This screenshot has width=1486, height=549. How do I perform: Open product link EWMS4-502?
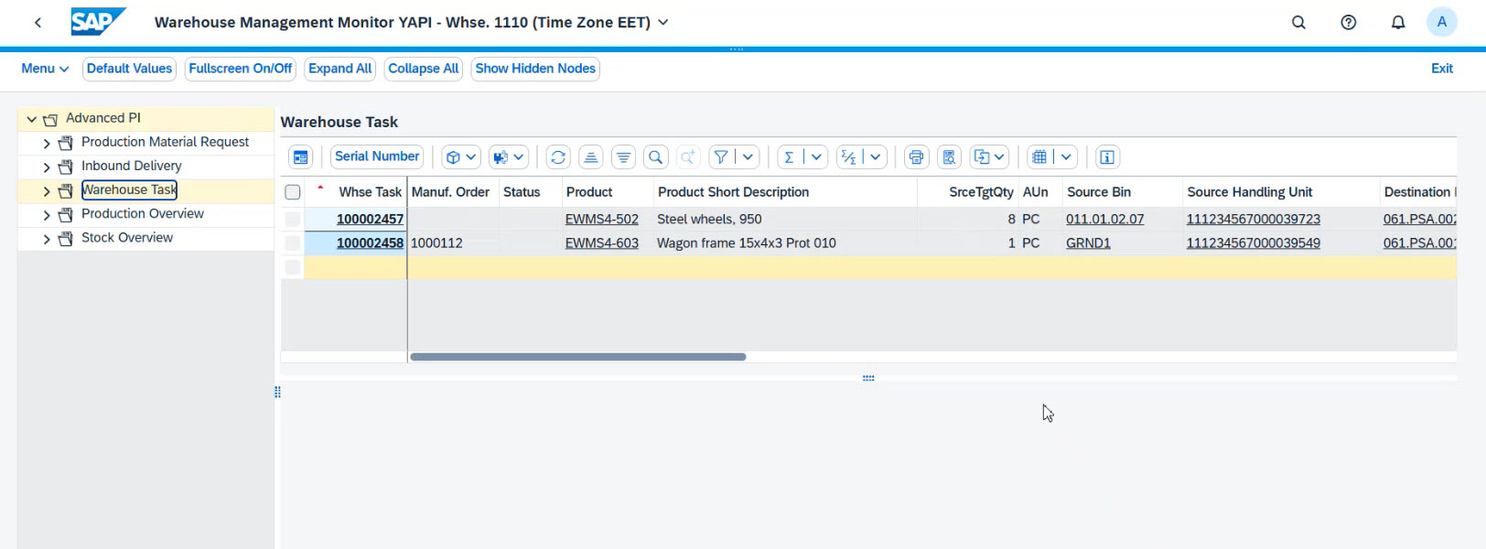(x=601, y=220)
